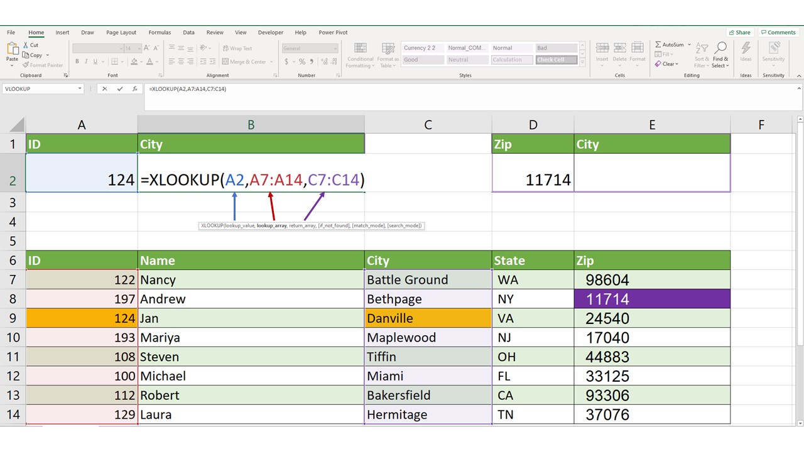804x452 pixels.
Task: Click the Copy icon in Clipboard group
Action: coord(26,55)
